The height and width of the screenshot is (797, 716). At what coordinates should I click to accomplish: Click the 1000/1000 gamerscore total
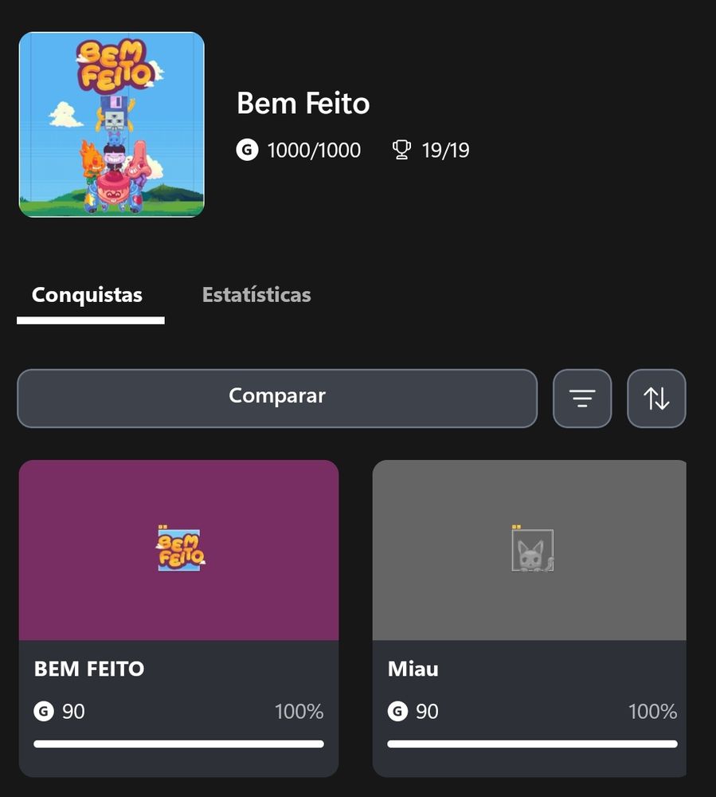click(314, 151)
